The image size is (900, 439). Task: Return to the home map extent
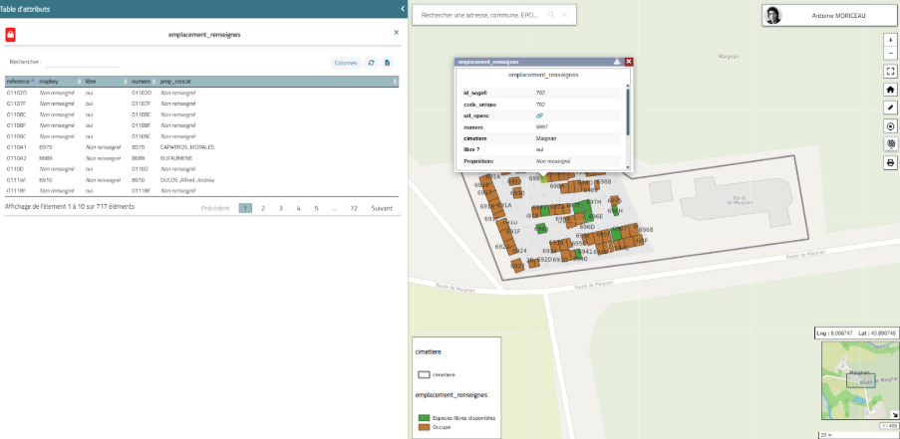pyautogui.click(x=890, y=90)
